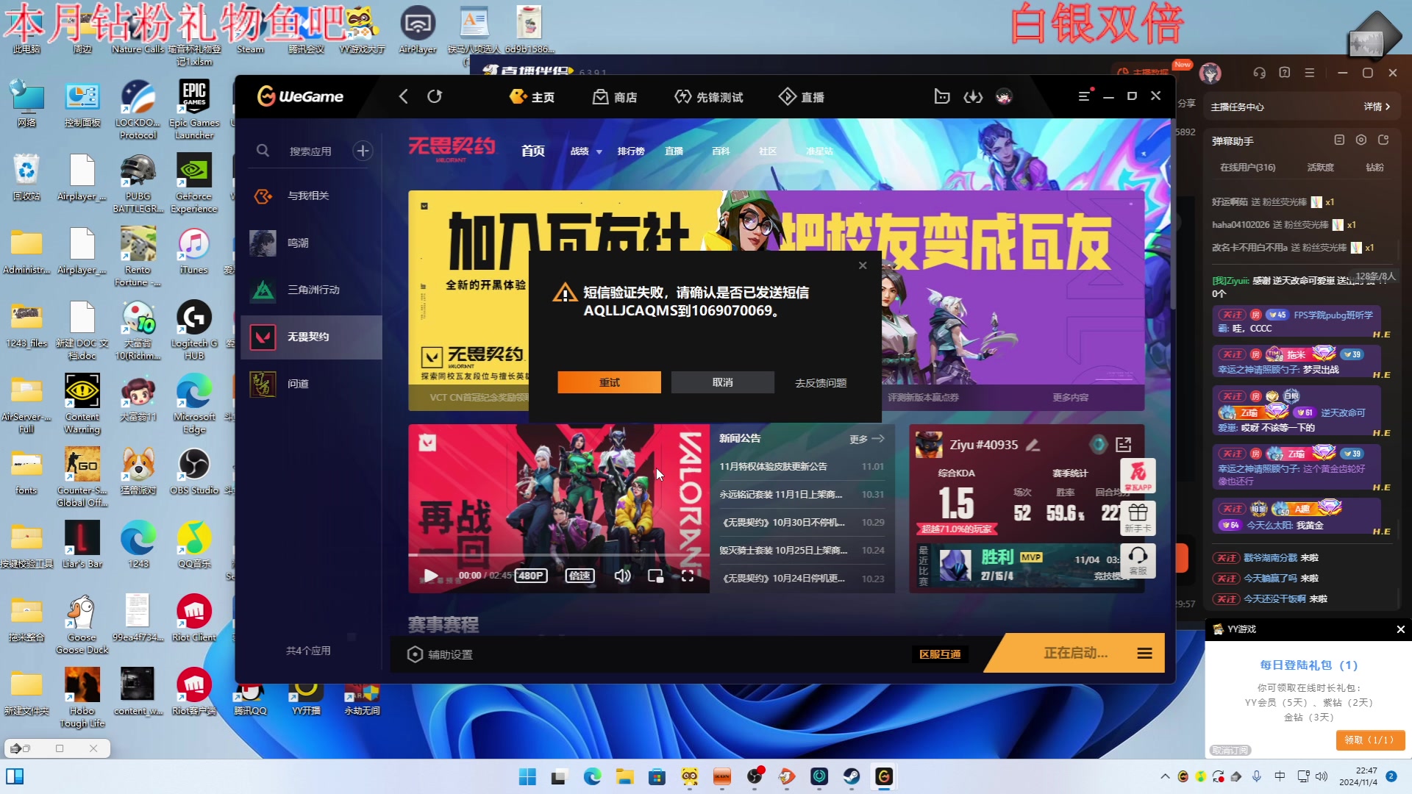The width and height of the screenshot is (1412, 794).
Task: Edit the Ziyu #40935 nickname pencil icon
Action: coord(1033,445)
